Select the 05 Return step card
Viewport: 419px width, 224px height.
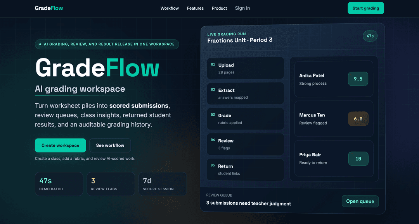pos(245,170)
